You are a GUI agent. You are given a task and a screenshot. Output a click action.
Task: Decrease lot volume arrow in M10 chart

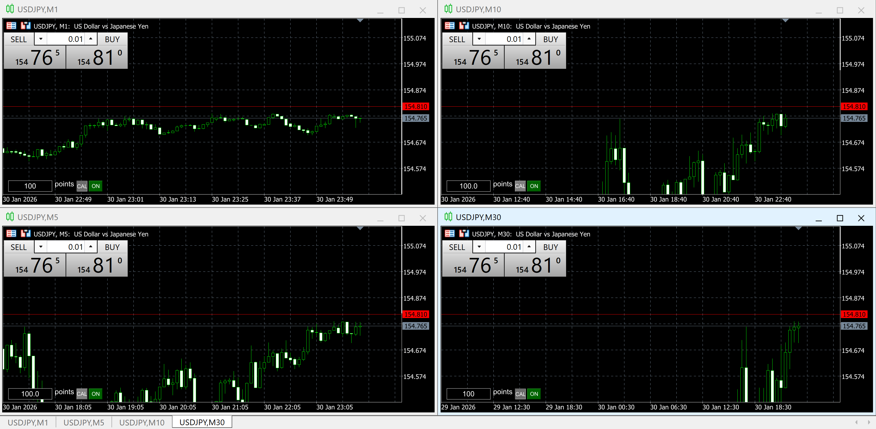pos(479,39)
